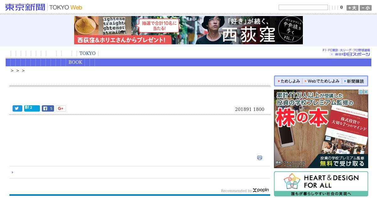Click the date text 201891 1800
This screenshot has width=377, height=198.
tap(249, 109)
